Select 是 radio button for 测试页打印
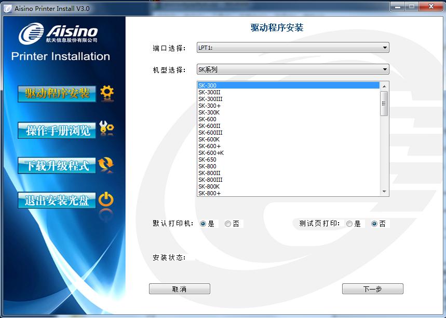The width and height of the screenshot is (446, 318). 350,224
